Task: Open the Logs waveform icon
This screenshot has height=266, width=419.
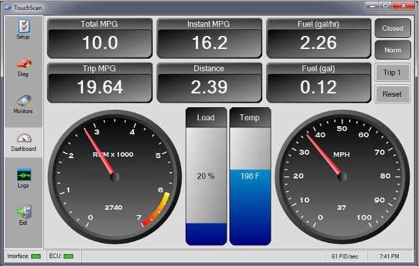Action: coord(23,176)
